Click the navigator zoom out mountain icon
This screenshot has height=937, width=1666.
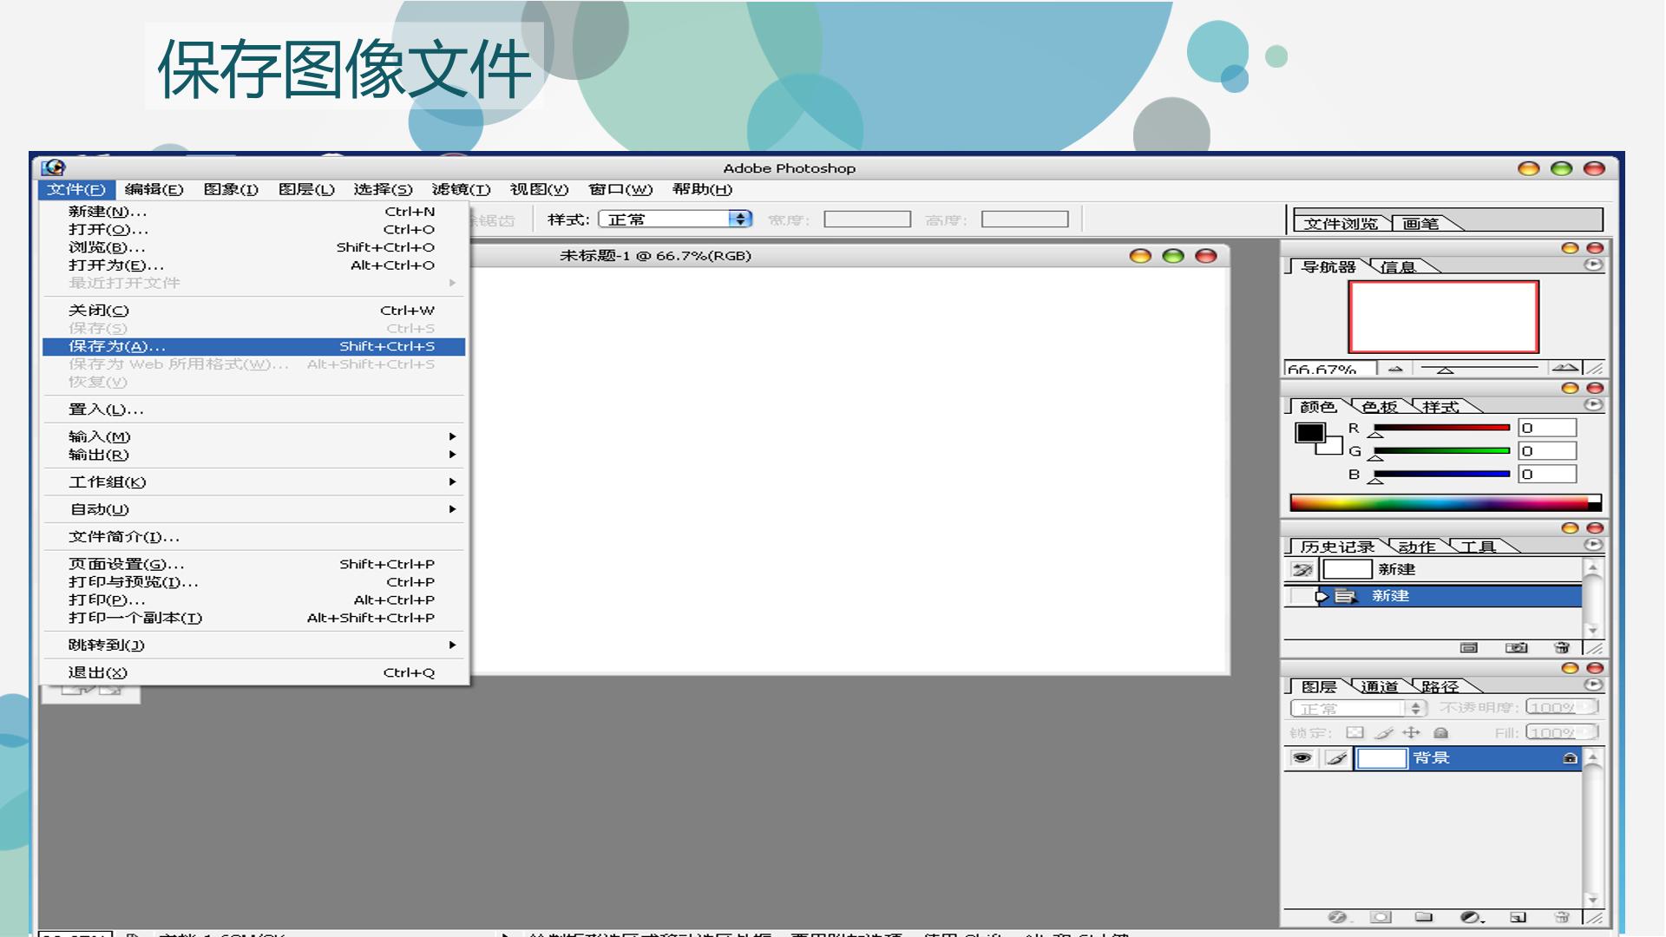1395,369
